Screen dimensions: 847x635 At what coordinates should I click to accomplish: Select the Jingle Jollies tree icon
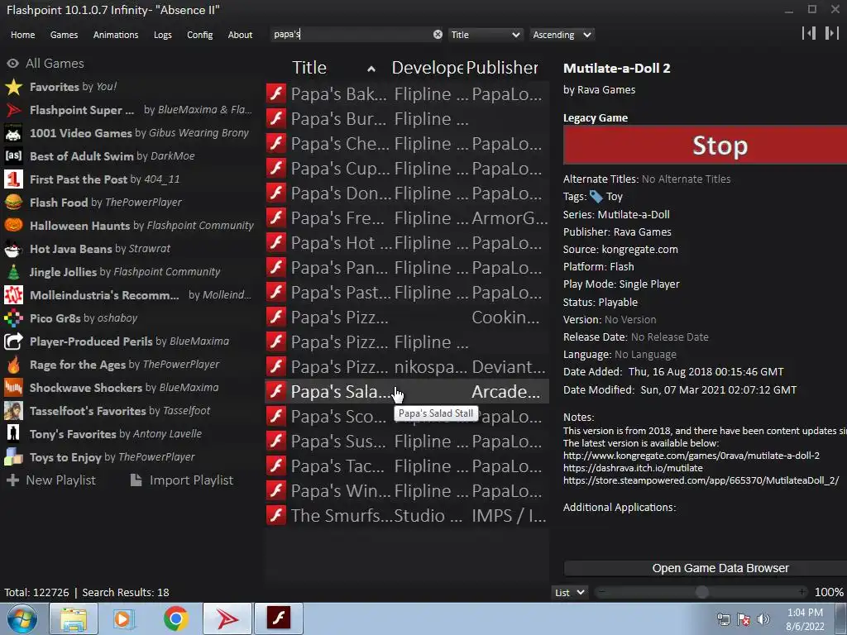(13, 272)
